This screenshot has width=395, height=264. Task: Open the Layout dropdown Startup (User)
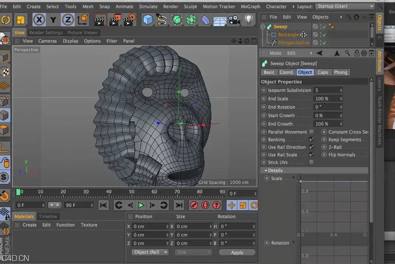click(x=345, y=6)
